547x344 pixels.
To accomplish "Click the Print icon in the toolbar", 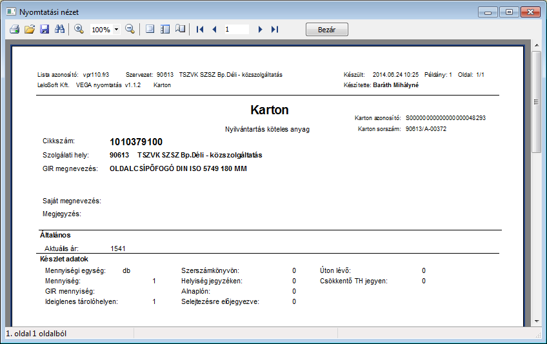I will point(14,29).
